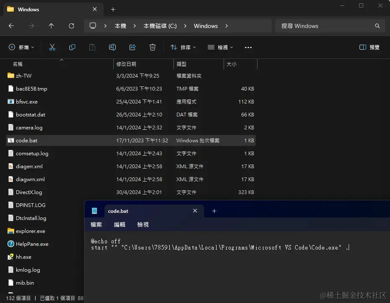Expand chevron after 本機磁碟 (C:) breadcrumb
Screen dimensions: 390x303
pyautogui.click(x=185, y=26)
